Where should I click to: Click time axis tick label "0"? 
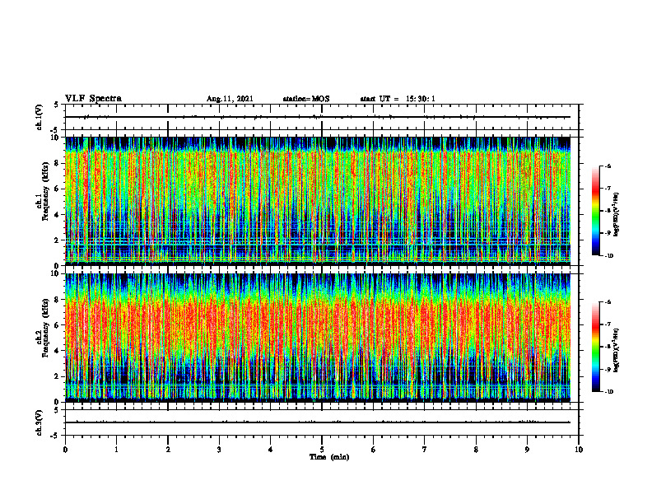coord(65,450)
